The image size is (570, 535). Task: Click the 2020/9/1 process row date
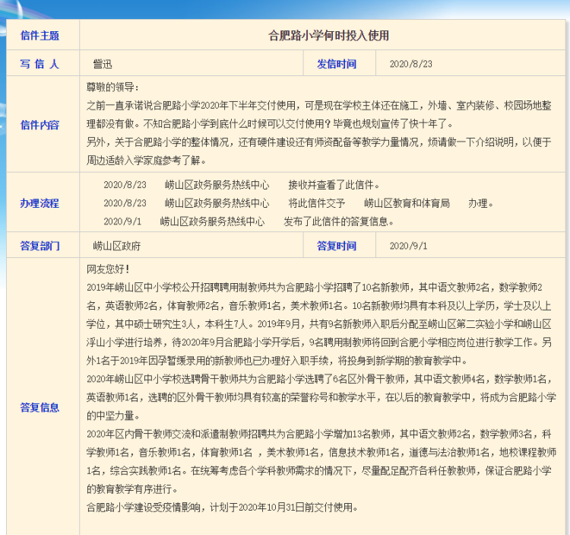pos(122,221)
